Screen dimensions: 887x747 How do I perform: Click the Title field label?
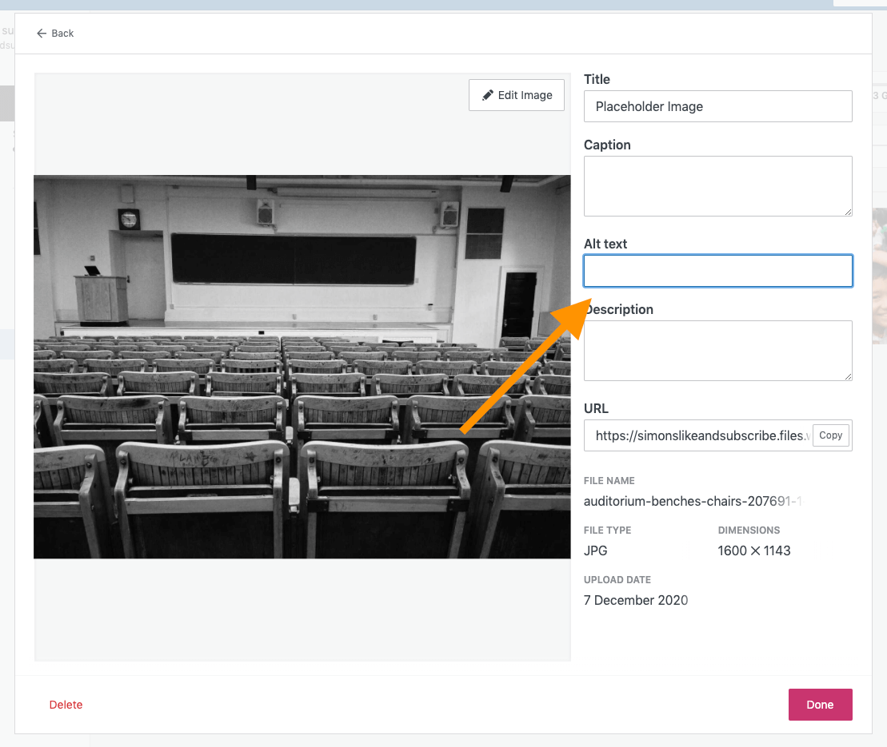coord(597,79)
